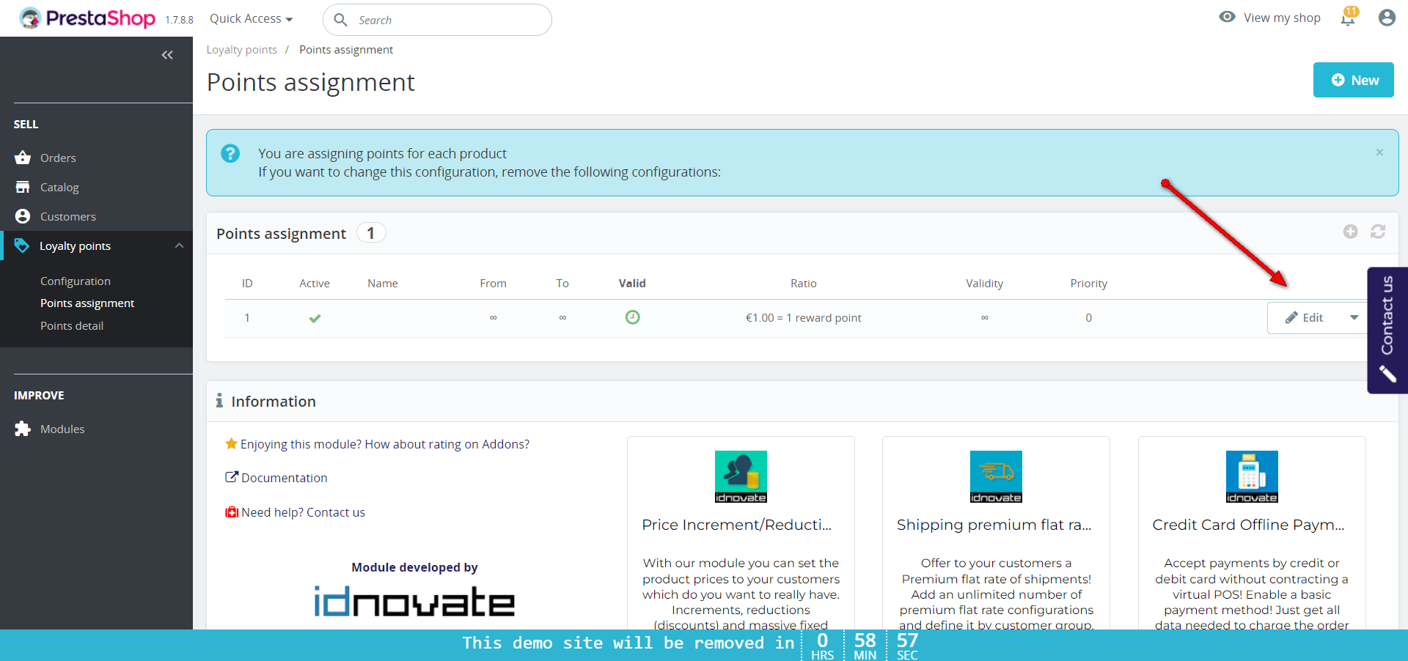
Task: Open the Shipping premium flat rate thumbnail
Action: tap(996, 476)
